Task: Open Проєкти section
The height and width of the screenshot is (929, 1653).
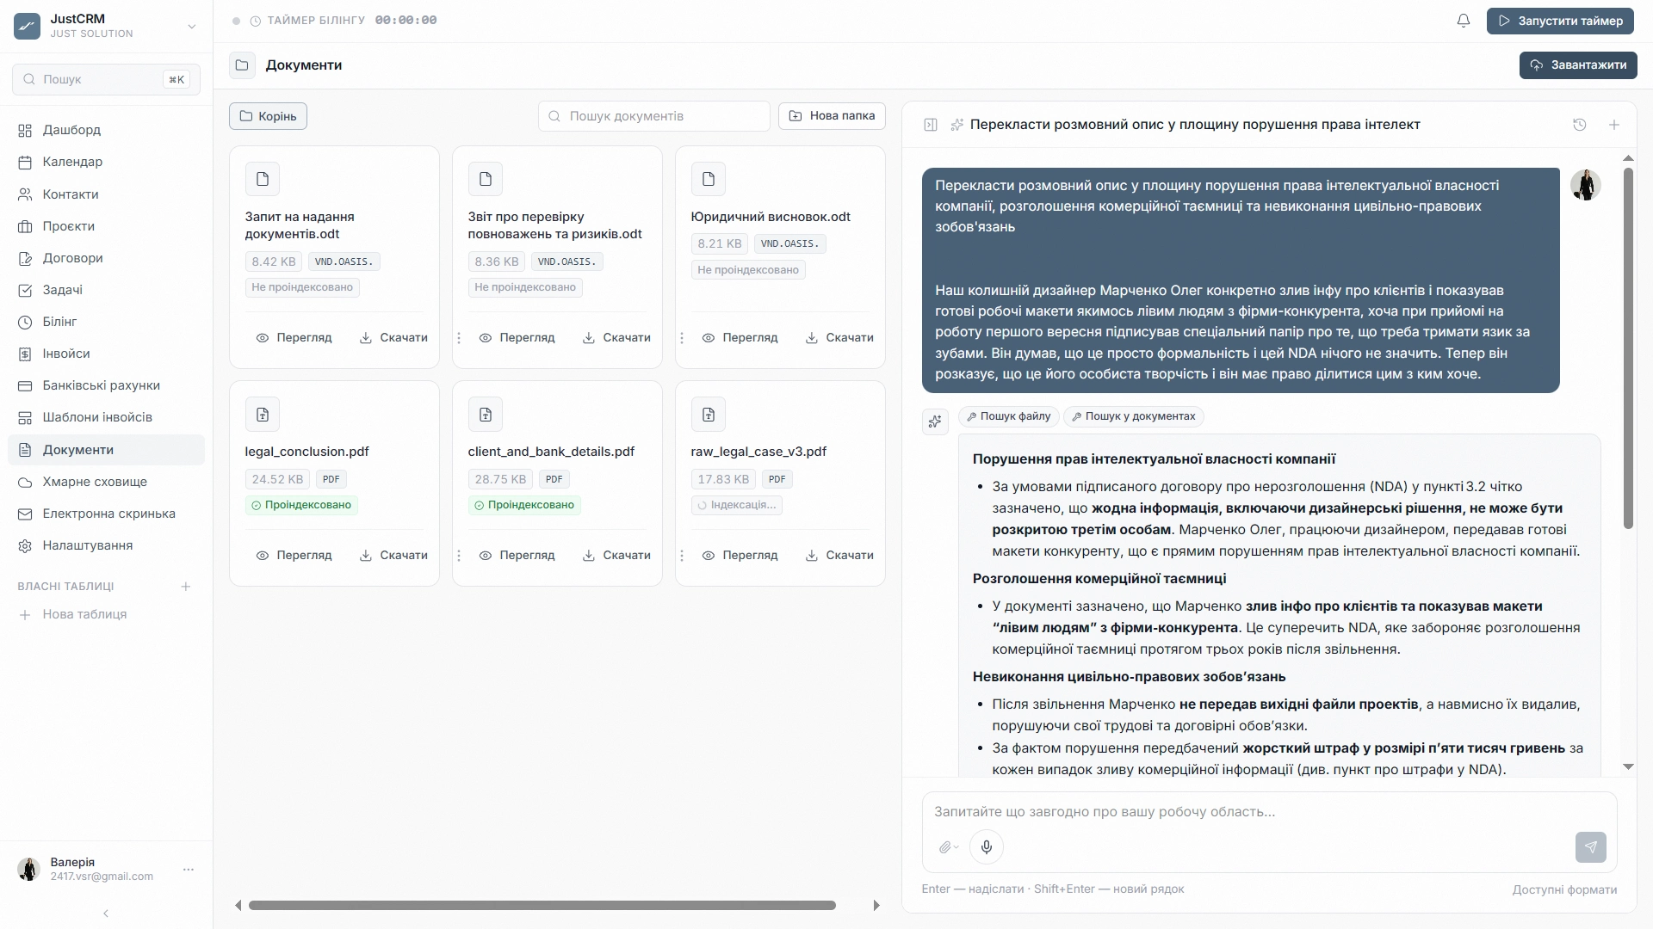Action: pyautogui.click(x=107, y=226)
